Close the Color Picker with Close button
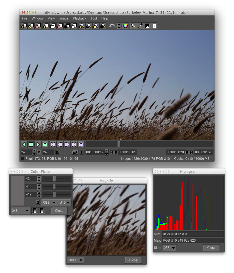Screen dimensions: 234x273 coord(59,211)
